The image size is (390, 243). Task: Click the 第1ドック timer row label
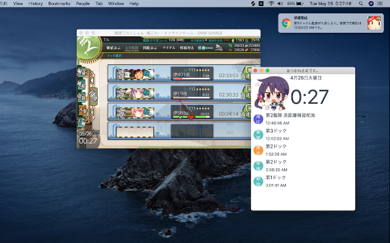[275, 177]
